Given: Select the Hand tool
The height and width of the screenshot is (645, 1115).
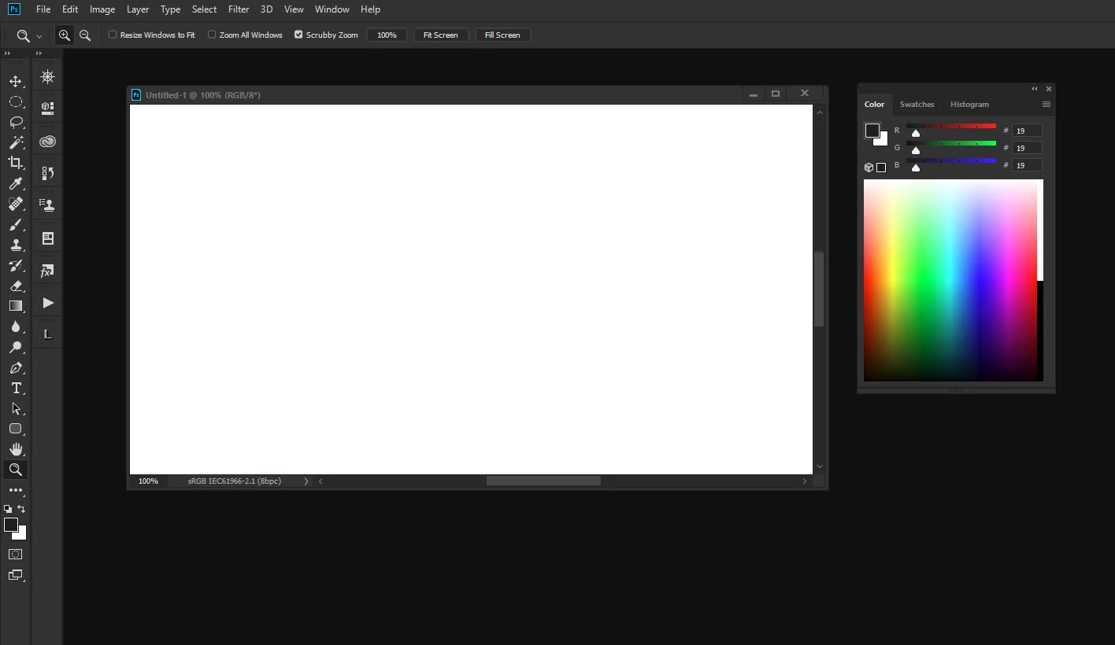Looking at the screenshot, I should 15,449.
